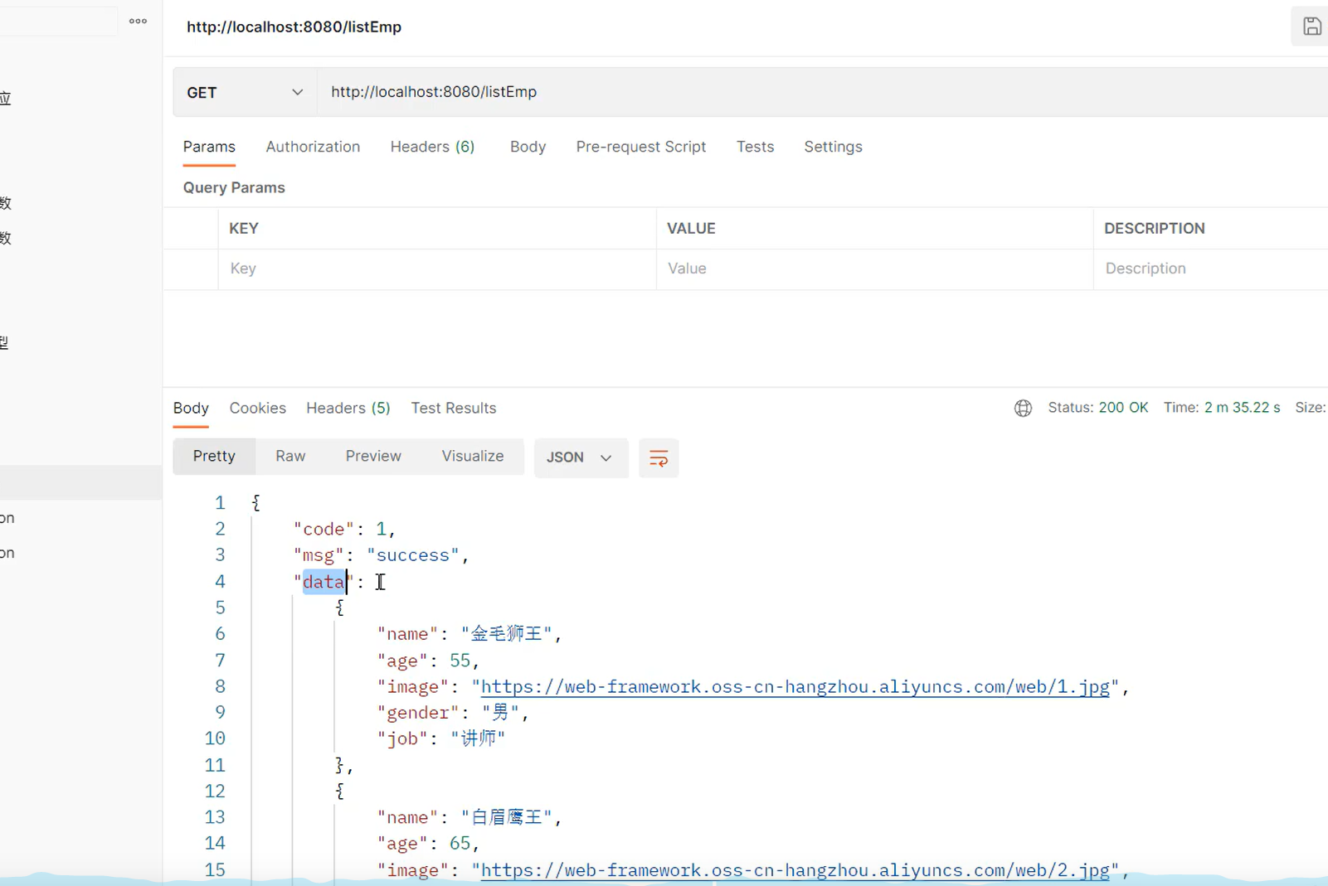Expand the JSON format dropdown

pyautogui.click(x=581, y=458)
